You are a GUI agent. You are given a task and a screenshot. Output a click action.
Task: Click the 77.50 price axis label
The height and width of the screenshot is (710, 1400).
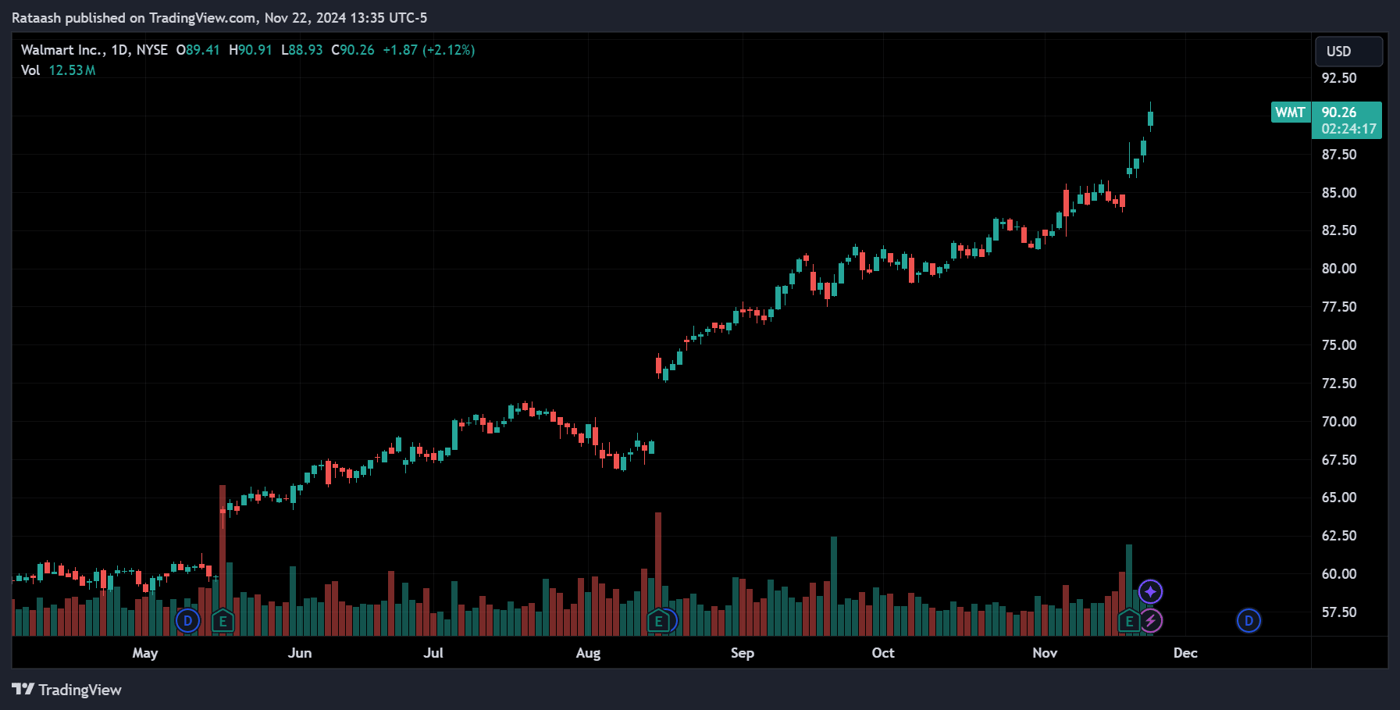point(1339,307)
